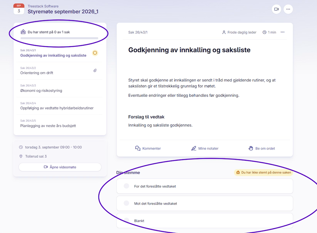Click the Du har ikke stemt badge
Image resolution: width=317 pixels, height=233 pixels.
tap(263, 173)
